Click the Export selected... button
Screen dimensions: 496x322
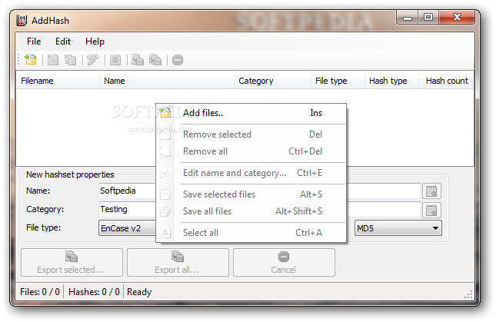[72, 263]
